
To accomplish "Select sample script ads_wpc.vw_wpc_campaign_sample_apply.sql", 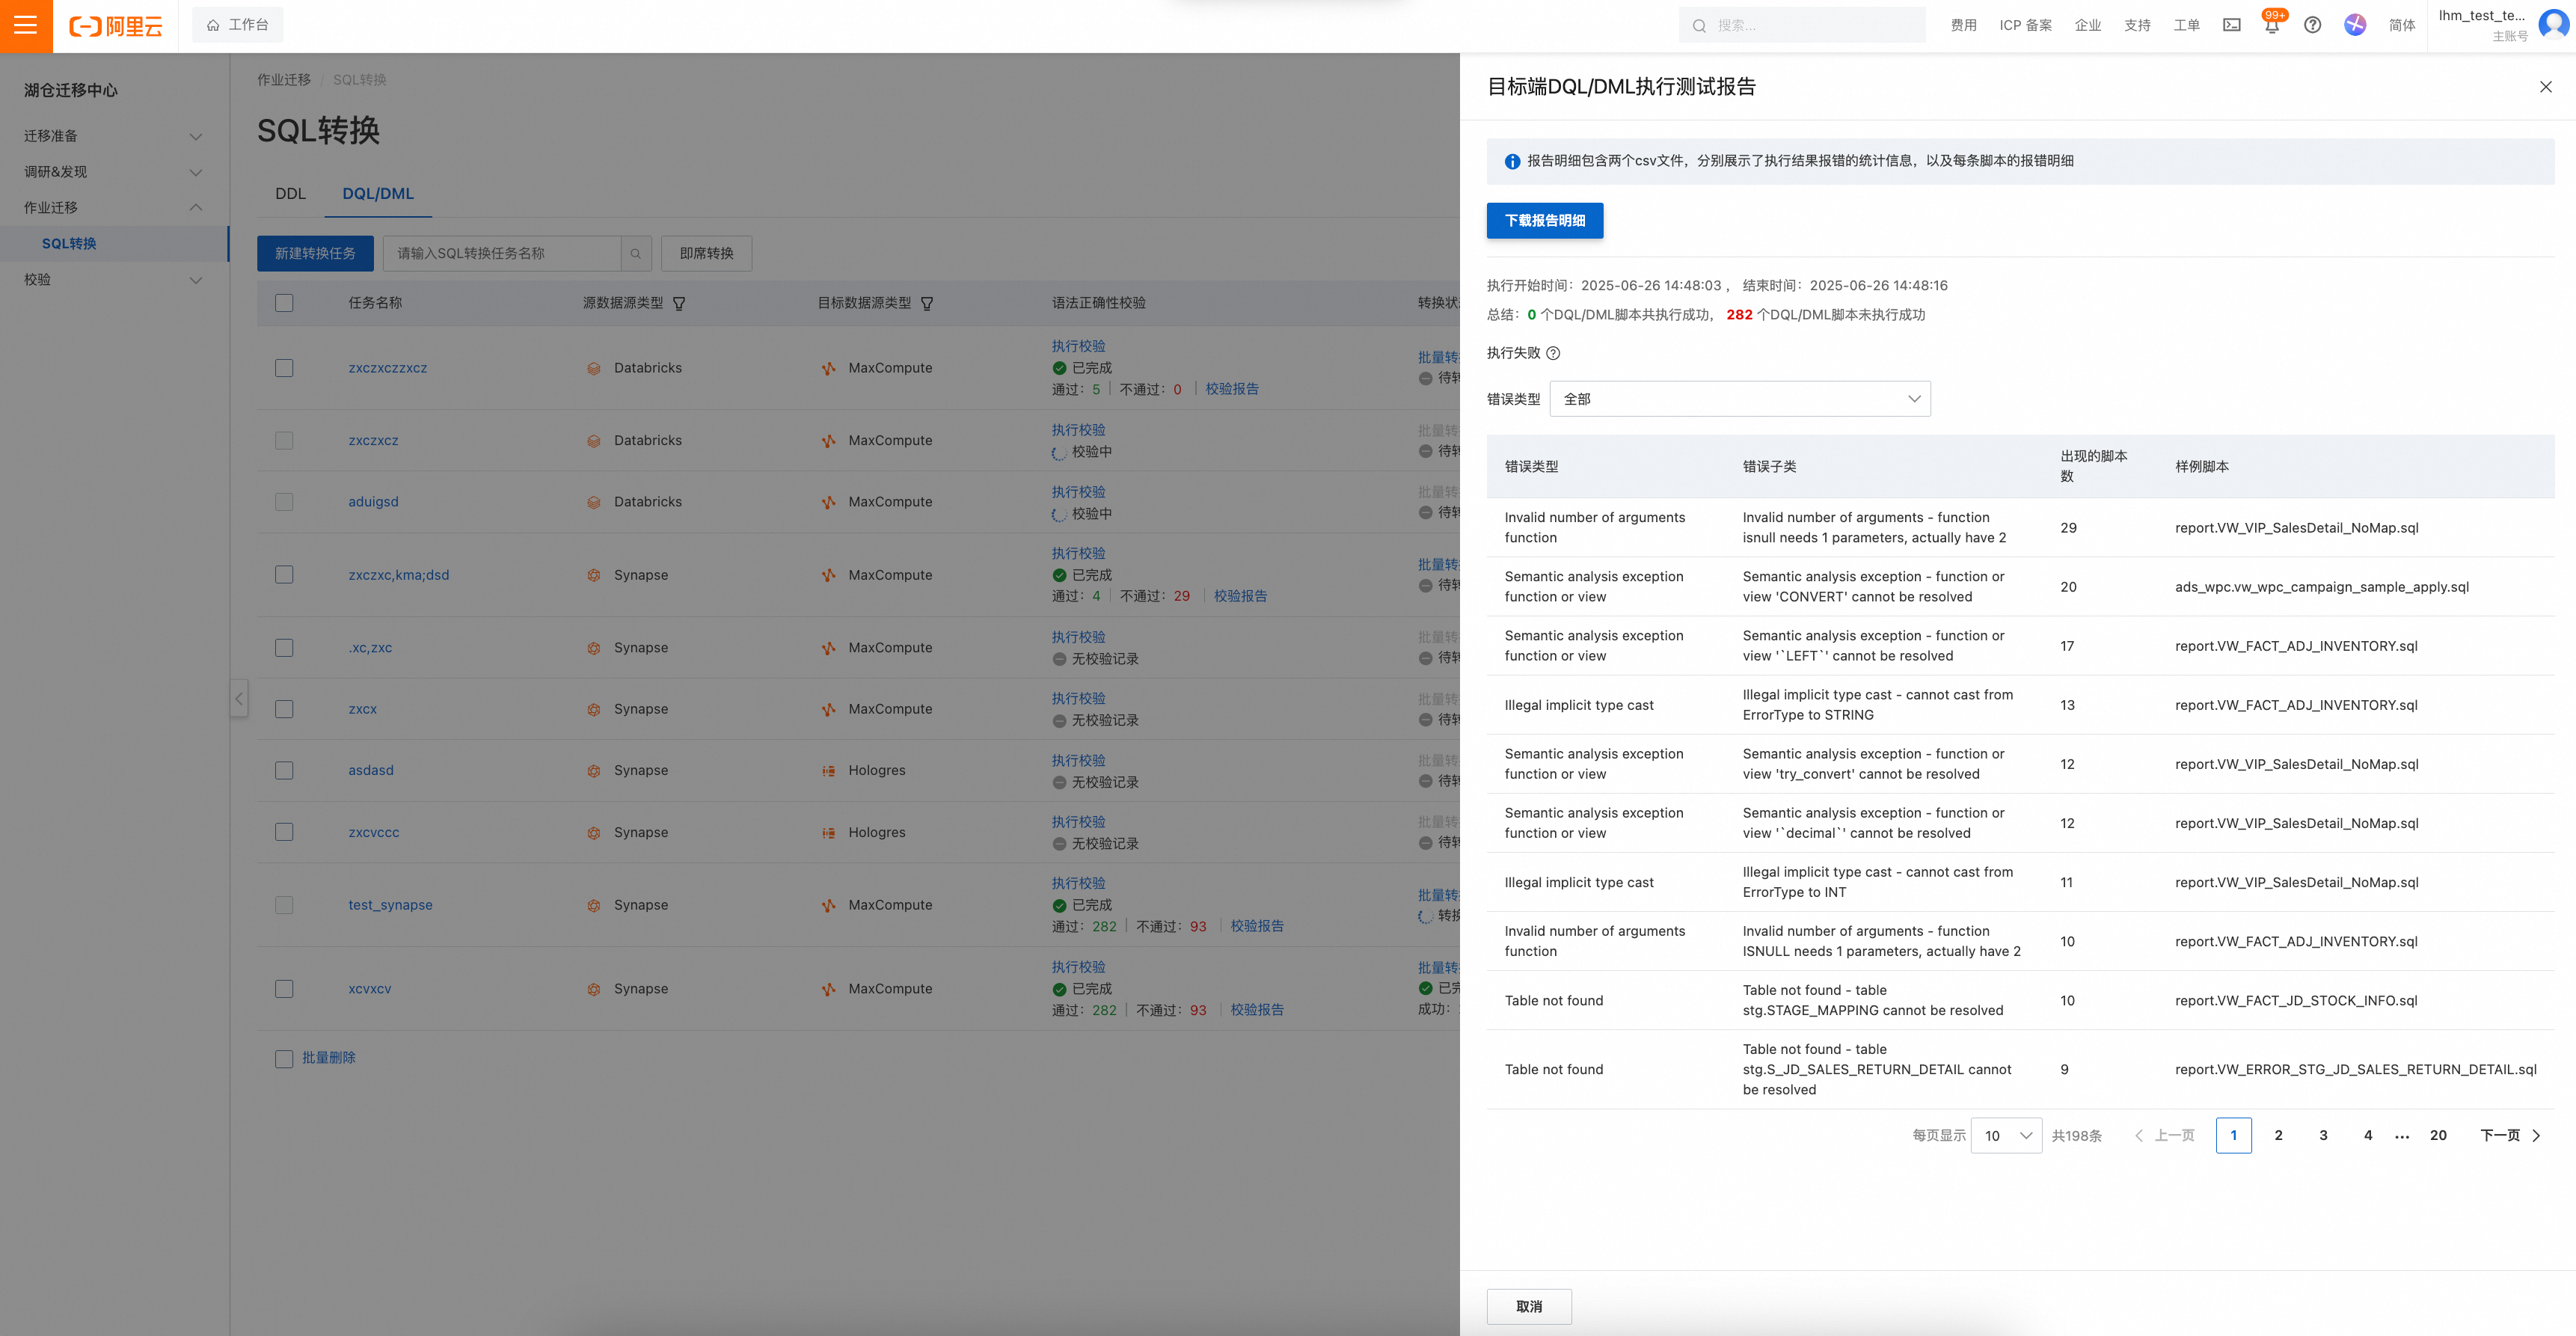I will (2322, 587).
